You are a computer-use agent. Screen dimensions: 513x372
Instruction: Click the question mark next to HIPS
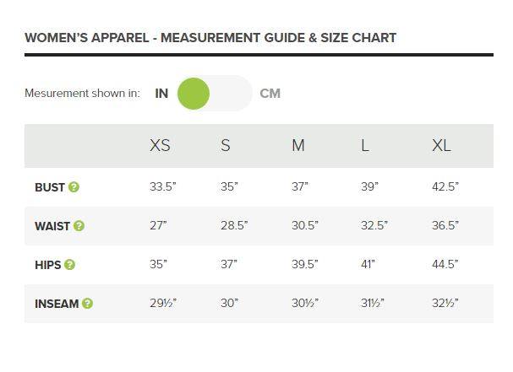(x=70, y=265)
